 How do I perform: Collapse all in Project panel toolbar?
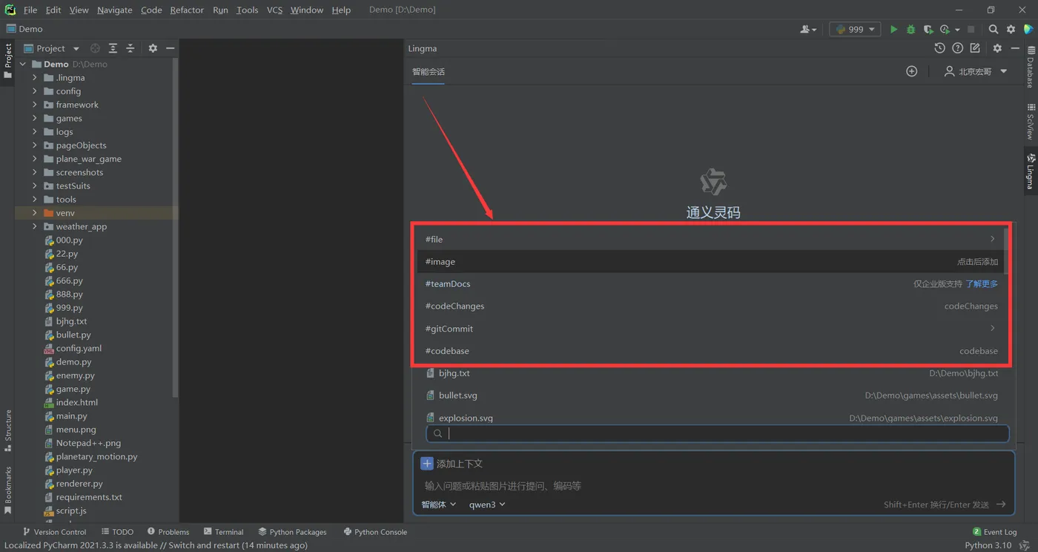[x=130, y=48]
